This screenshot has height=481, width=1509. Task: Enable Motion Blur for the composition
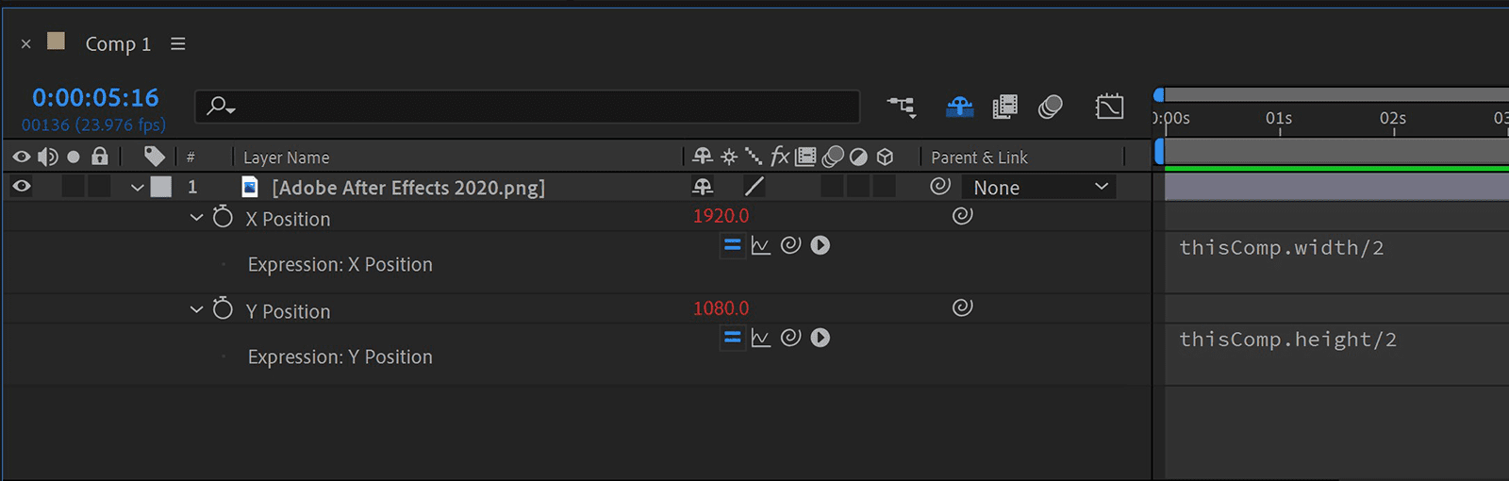point(1050,107)
